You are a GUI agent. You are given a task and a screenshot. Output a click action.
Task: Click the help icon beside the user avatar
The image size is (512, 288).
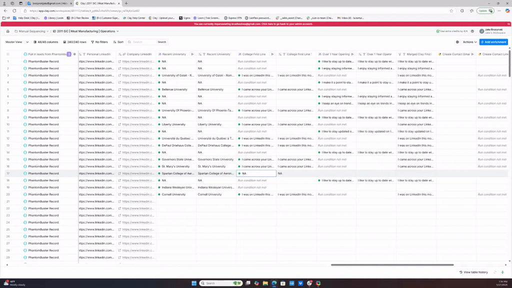472,31
